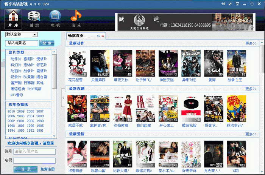Open the 花花型警 movie poster
This screenshot has width=265, height=175.
pos(77,63)
